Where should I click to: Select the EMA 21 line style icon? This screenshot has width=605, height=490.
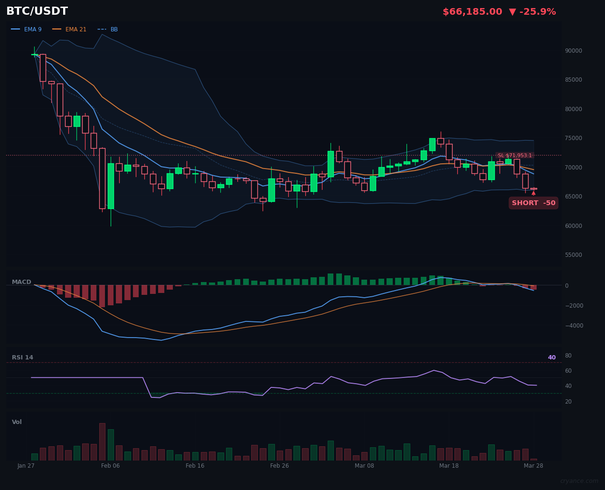[x=58, y=29]
